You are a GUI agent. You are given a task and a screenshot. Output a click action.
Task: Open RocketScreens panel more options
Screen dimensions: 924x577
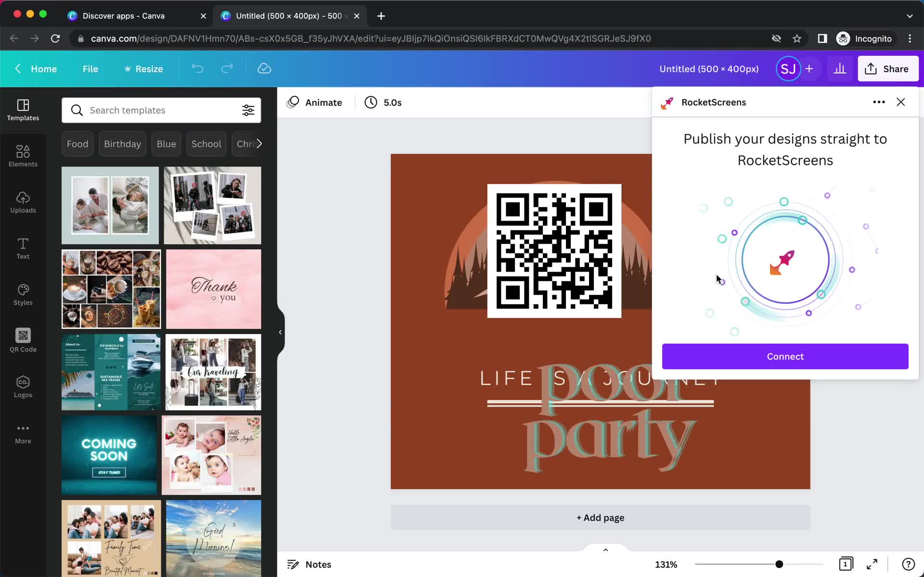pos(879,102)
